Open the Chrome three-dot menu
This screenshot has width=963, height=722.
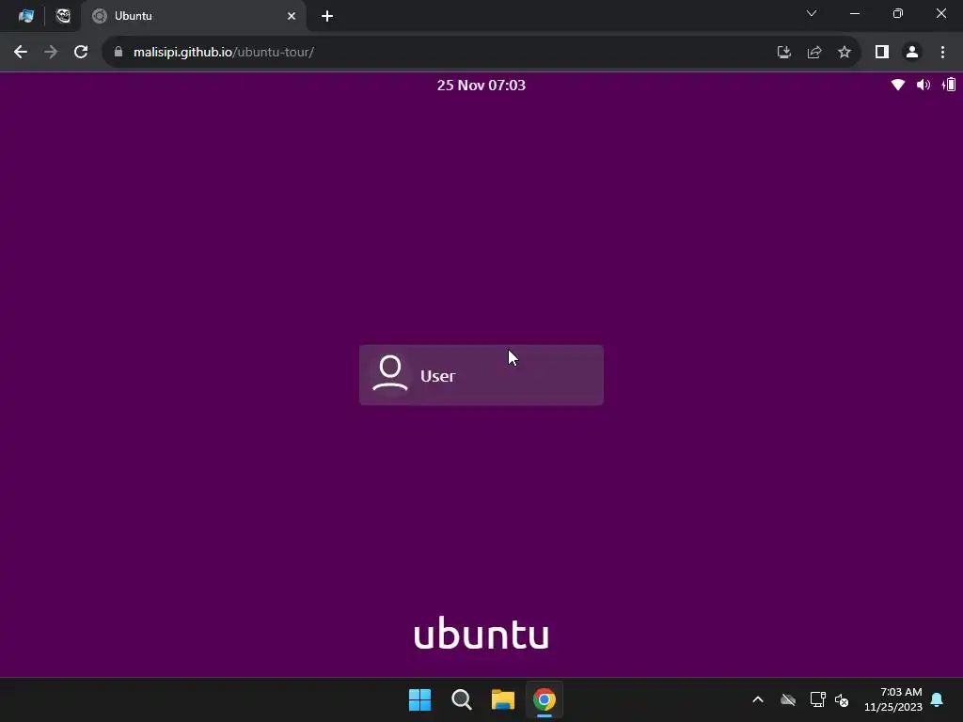(942, 53)
